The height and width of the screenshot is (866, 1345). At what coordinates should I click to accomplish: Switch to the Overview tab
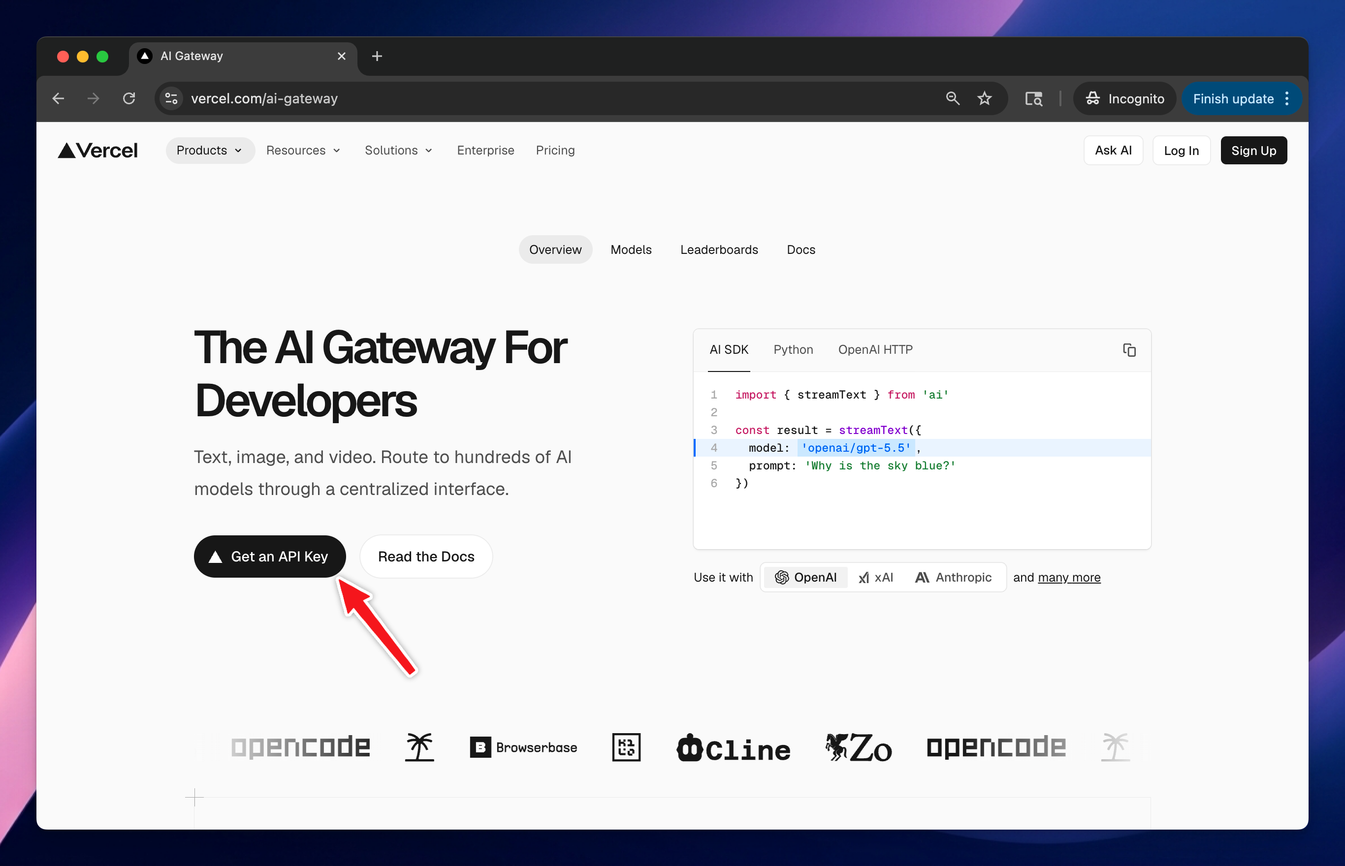coord(555,249)
